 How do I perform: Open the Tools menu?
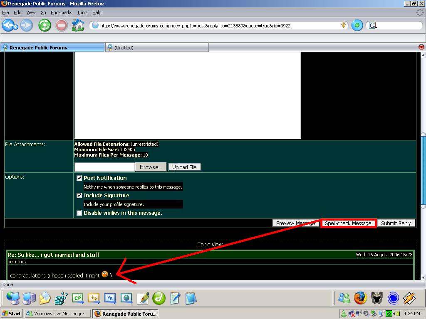[82, 12]
